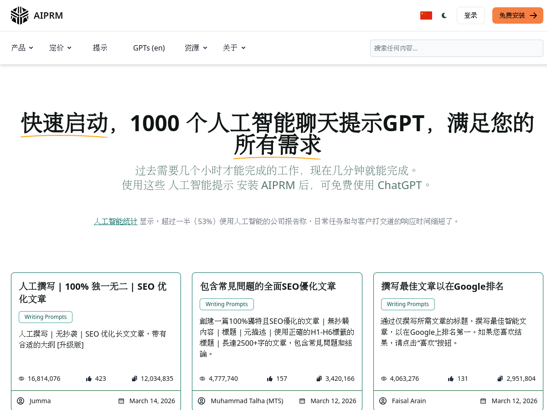The image size is (547, 410).
Task: Click the usage count 3,420,166
Action: (x=340, y=379)
